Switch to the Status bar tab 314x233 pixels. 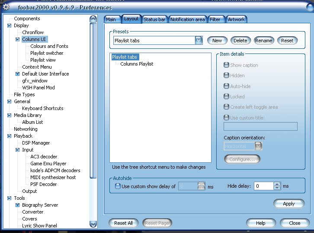click(154, 19)
